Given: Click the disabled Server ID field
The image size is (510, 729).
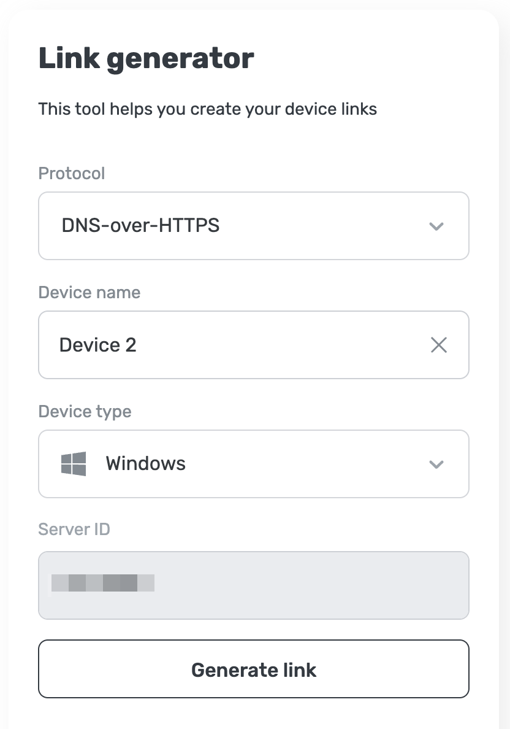Looking at the screenshot, I should (254, 585).
